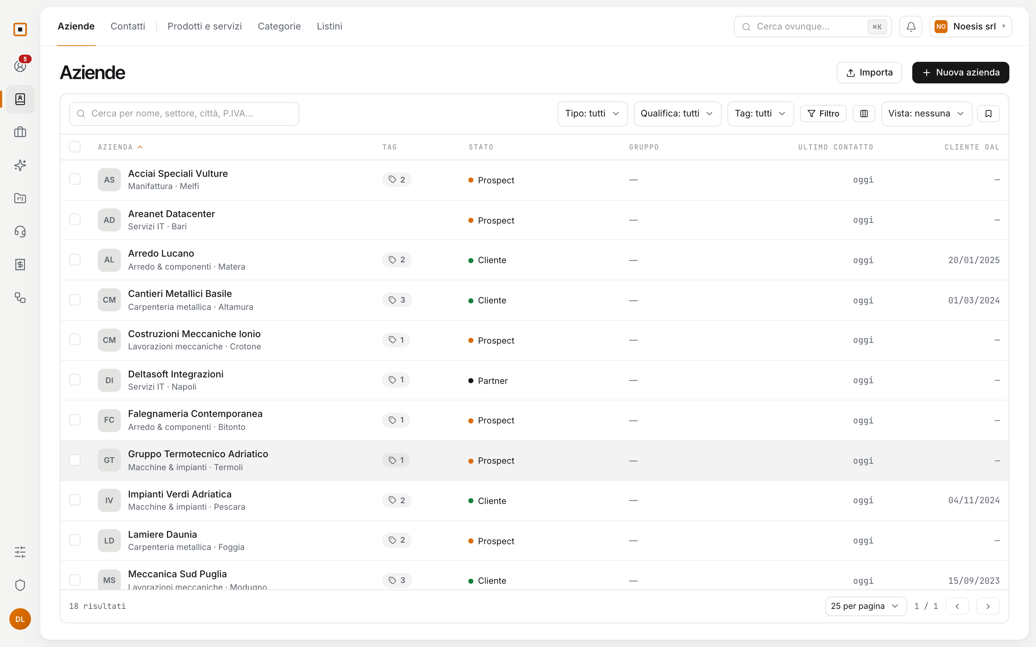Select the Areanet Datacenter checkbox
Image resolution: width=1036 pixels, height=647 pixels.
pos(75,220)
